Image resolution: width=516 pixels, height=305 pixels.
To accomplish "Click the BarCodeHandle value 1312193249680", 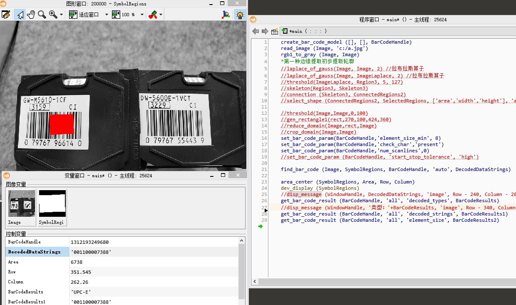I will (89, 242).
